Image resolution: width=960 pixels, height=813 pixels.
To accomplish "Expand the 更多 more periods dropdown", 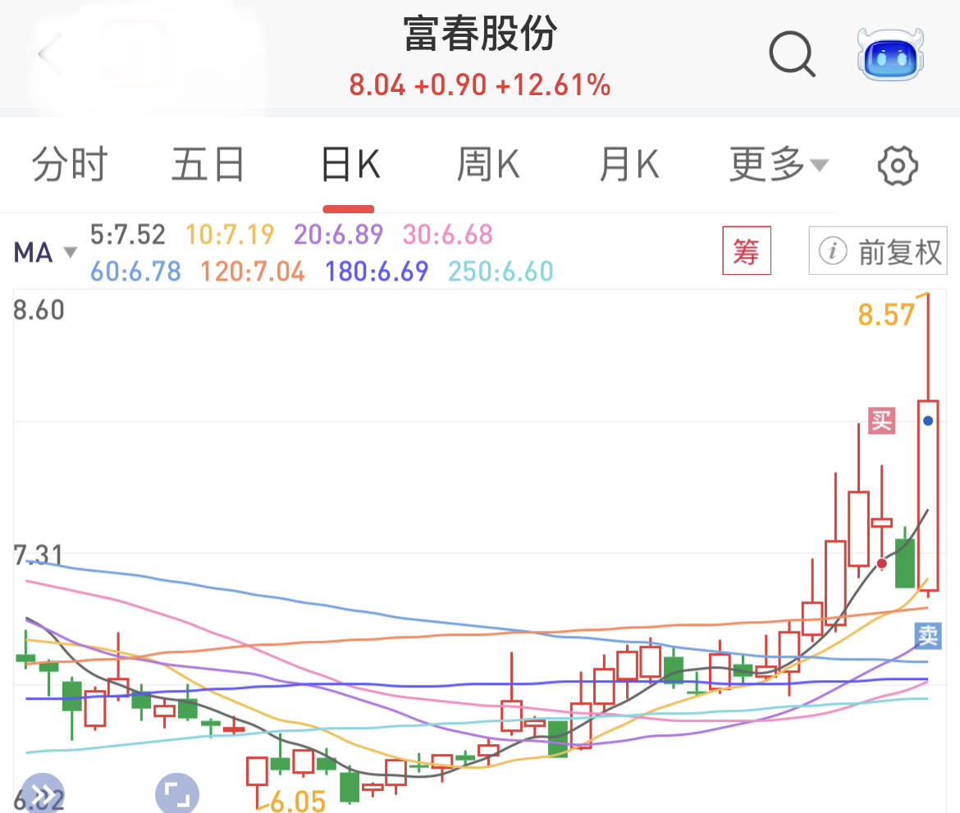I will pos(779,166).
